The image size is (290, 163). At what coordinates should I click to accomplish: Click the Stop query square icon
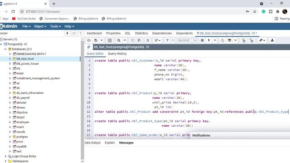(202, 40)
